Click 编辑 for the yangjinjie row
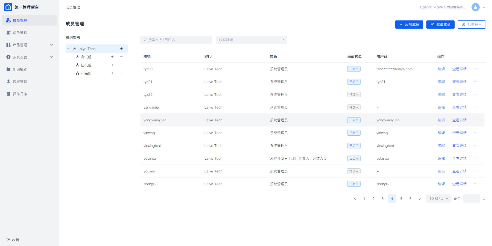Viewport: 492px width, 246px height. 441,107
